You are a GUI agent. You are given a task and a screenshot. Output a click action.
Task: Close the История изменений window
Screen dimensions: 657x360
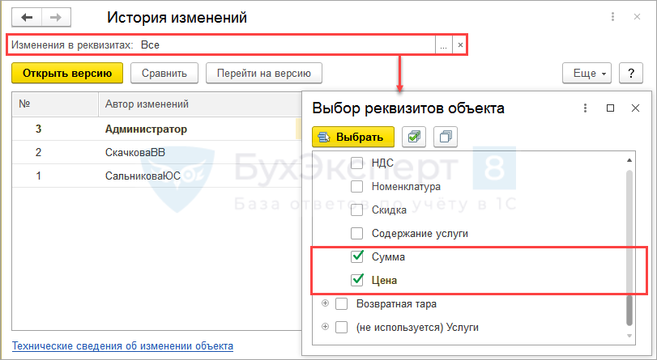[x=637, y=17]
